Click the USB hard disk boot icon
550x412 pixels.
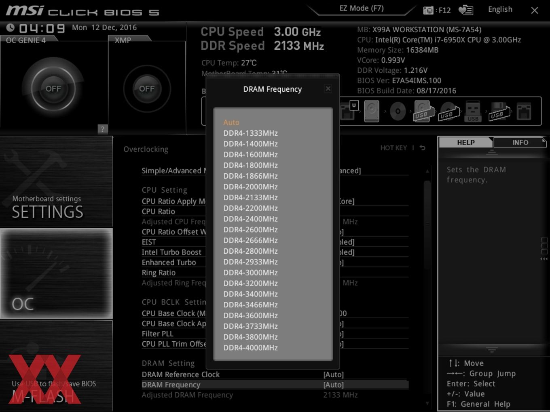click(423, 111)
